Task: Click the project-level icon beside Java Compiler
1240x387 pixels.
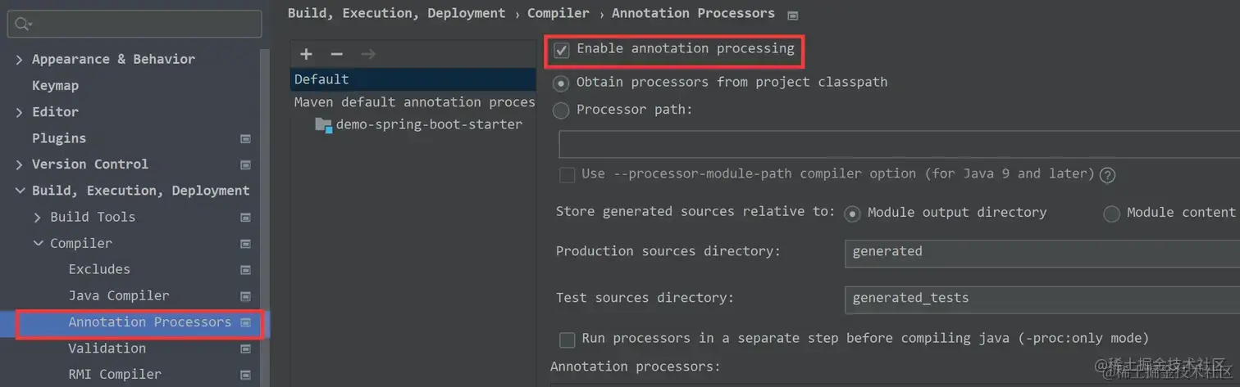Action: [x=245, y=296]
